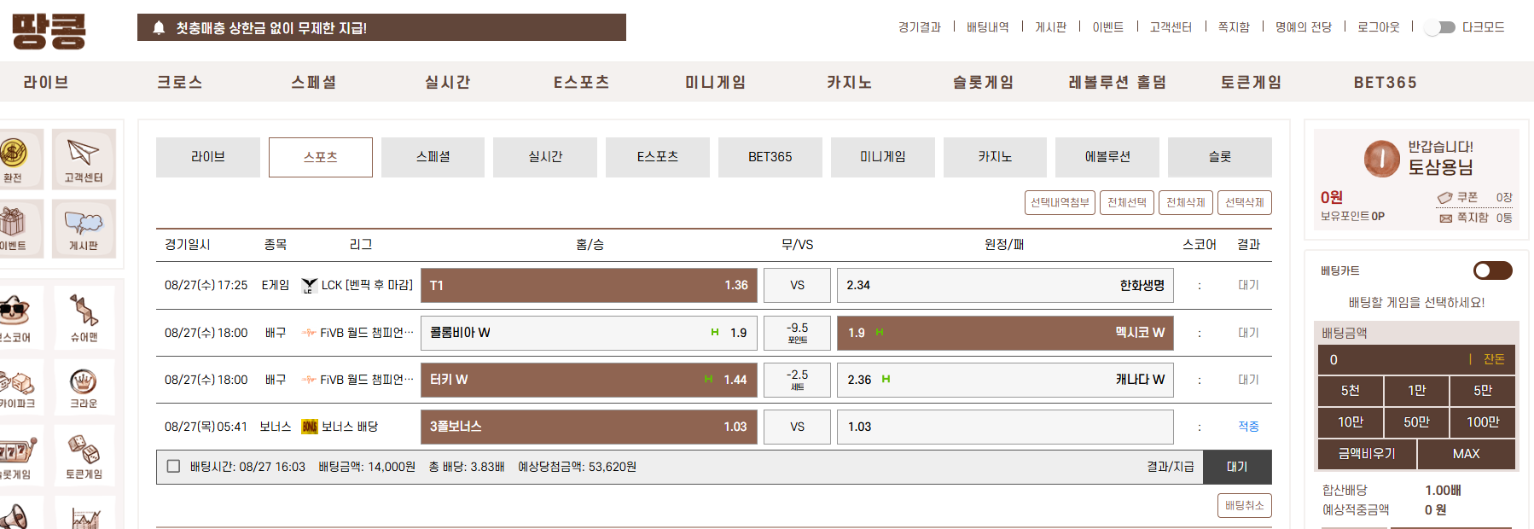
Task: Click the 전체삭제 button
Action: pyautogui.click(x=1186, y=202)
